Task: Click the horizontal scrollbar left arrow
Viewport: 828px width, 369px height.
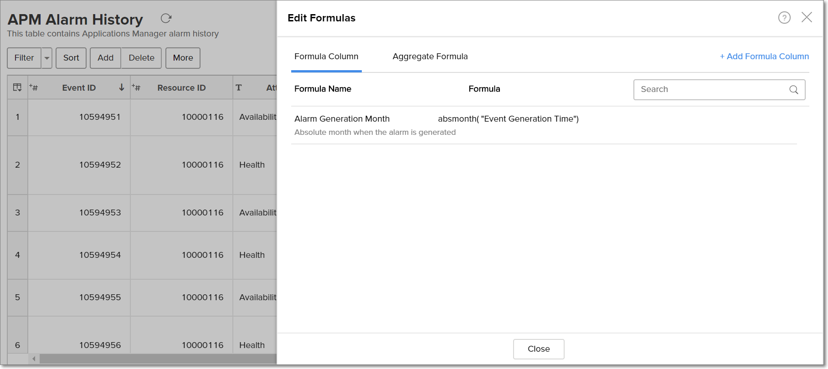Action: pyautogui.click(x=34, y=359)
